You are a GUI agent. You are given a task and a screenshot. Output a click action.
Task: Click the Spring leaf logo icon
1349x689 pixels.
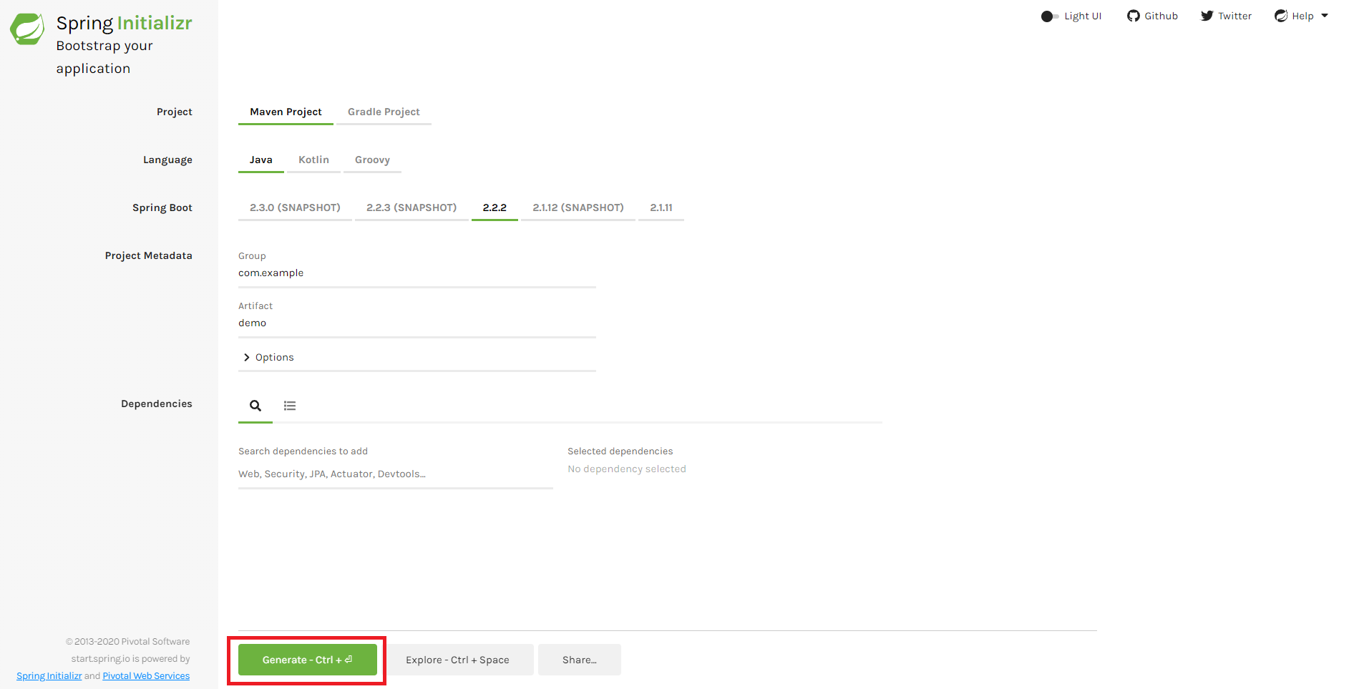[27, 29]
